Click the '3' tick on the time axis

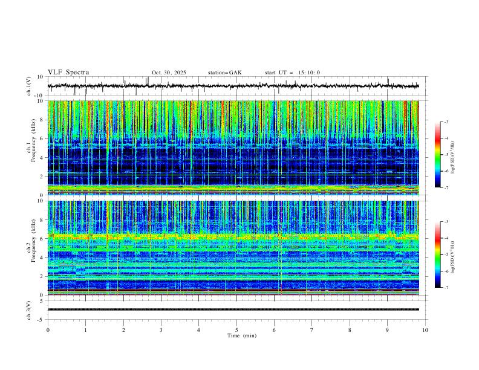(161, 330)
